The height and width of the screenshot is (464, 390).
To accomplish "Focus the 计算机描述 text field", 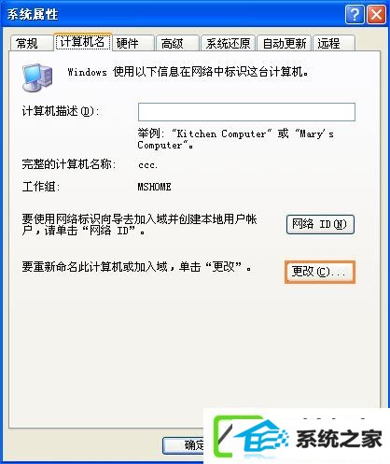I will pos(246,112).
